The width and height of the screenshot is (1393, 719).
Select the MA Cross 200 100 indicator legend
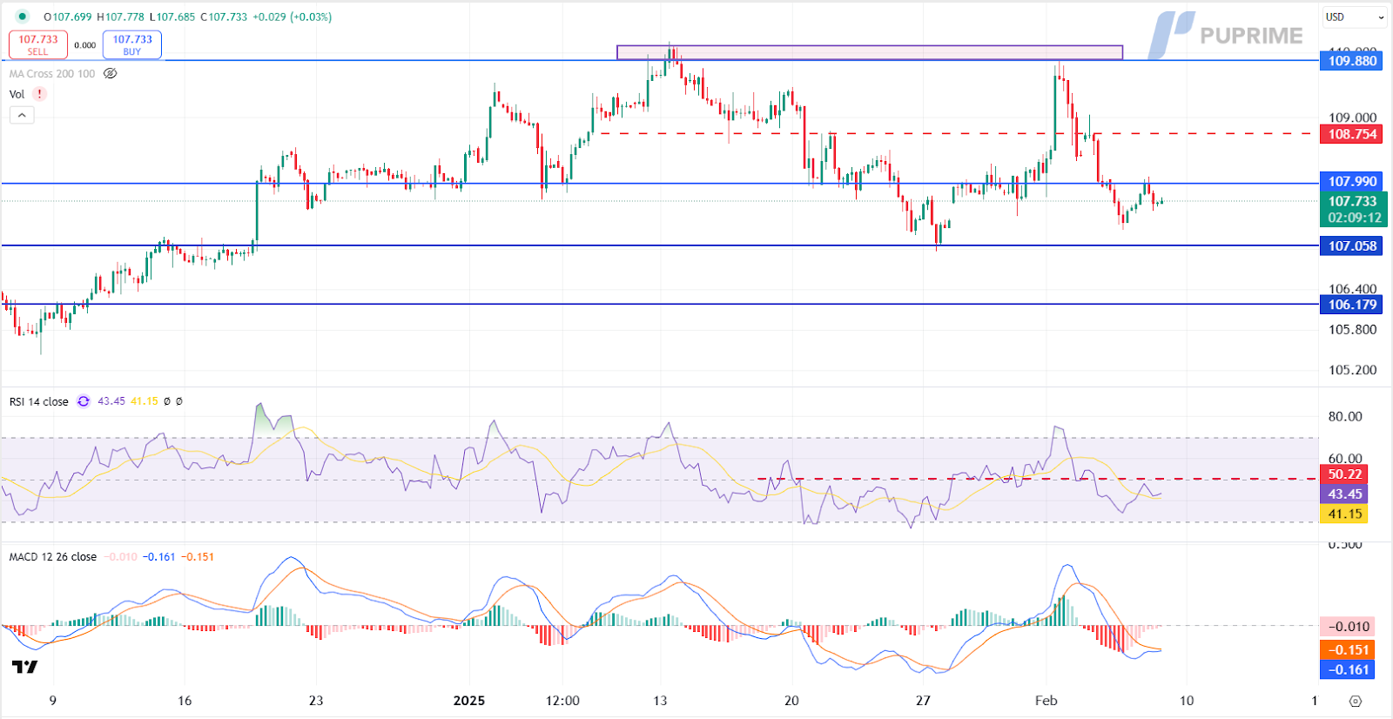pos(52,74)
